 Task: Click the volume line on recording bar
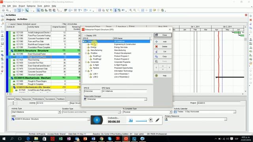[x=141, y=121]
